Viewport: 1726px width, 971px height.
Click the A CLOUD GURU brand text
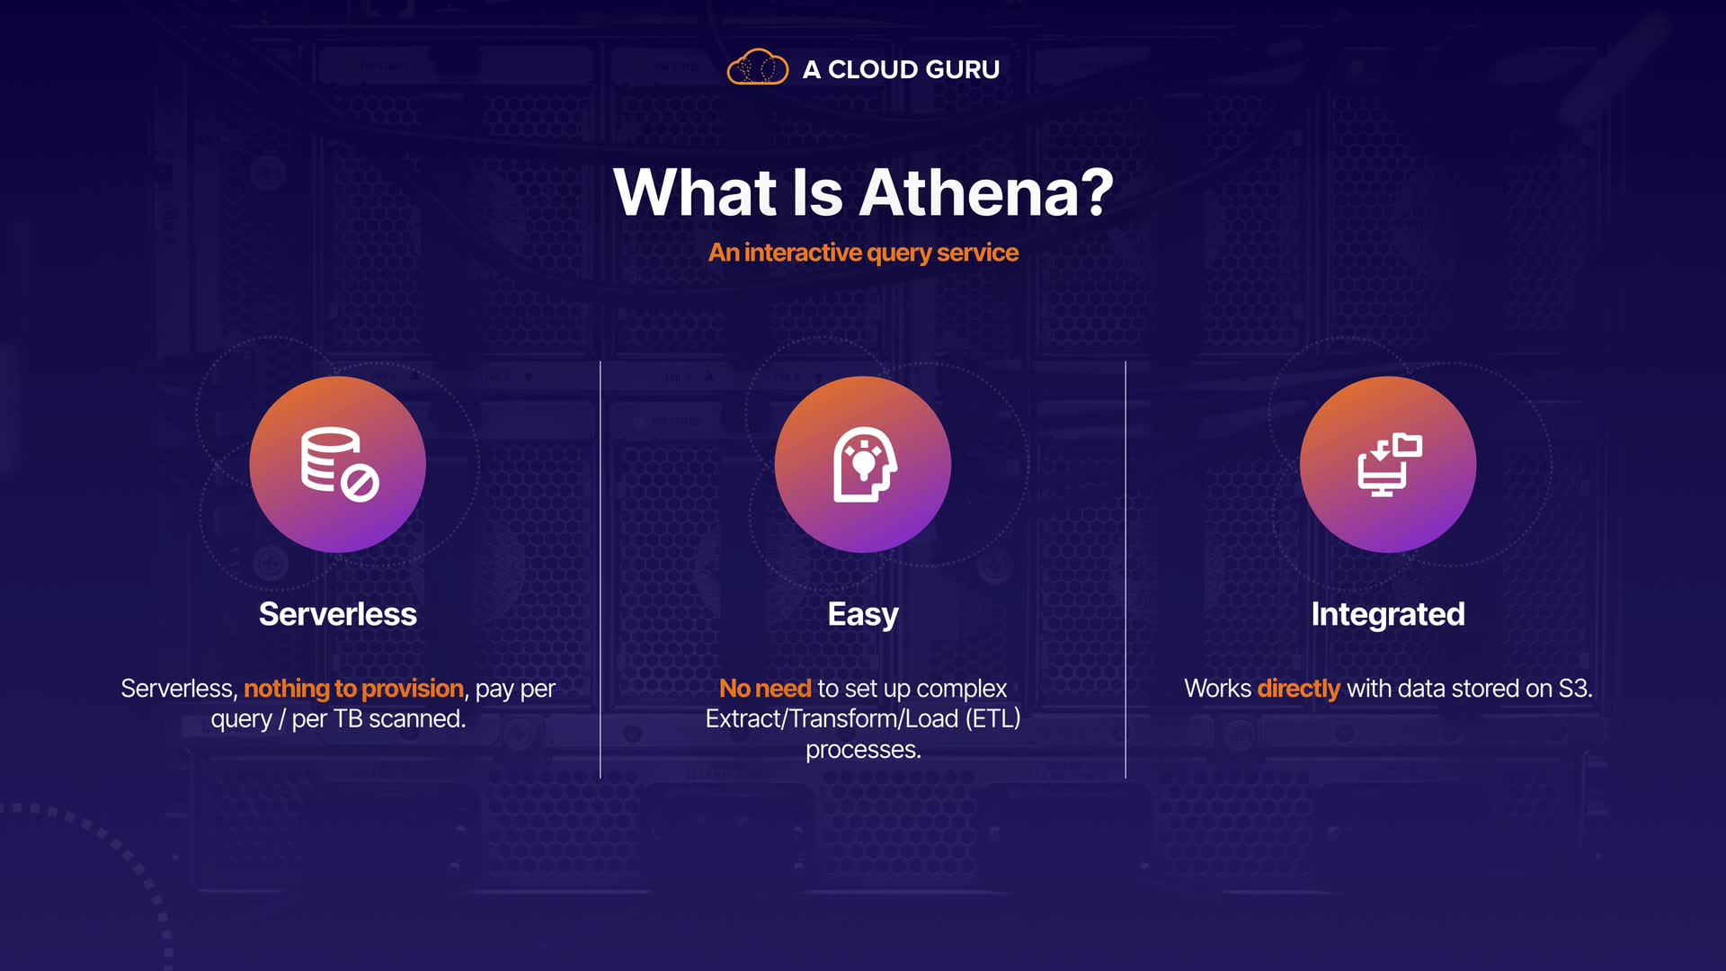901,69
